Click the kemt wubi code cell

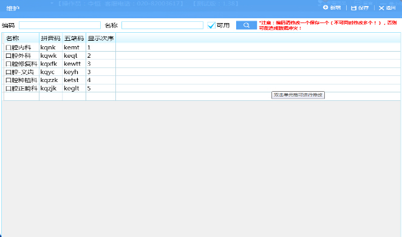click(74, 47)
